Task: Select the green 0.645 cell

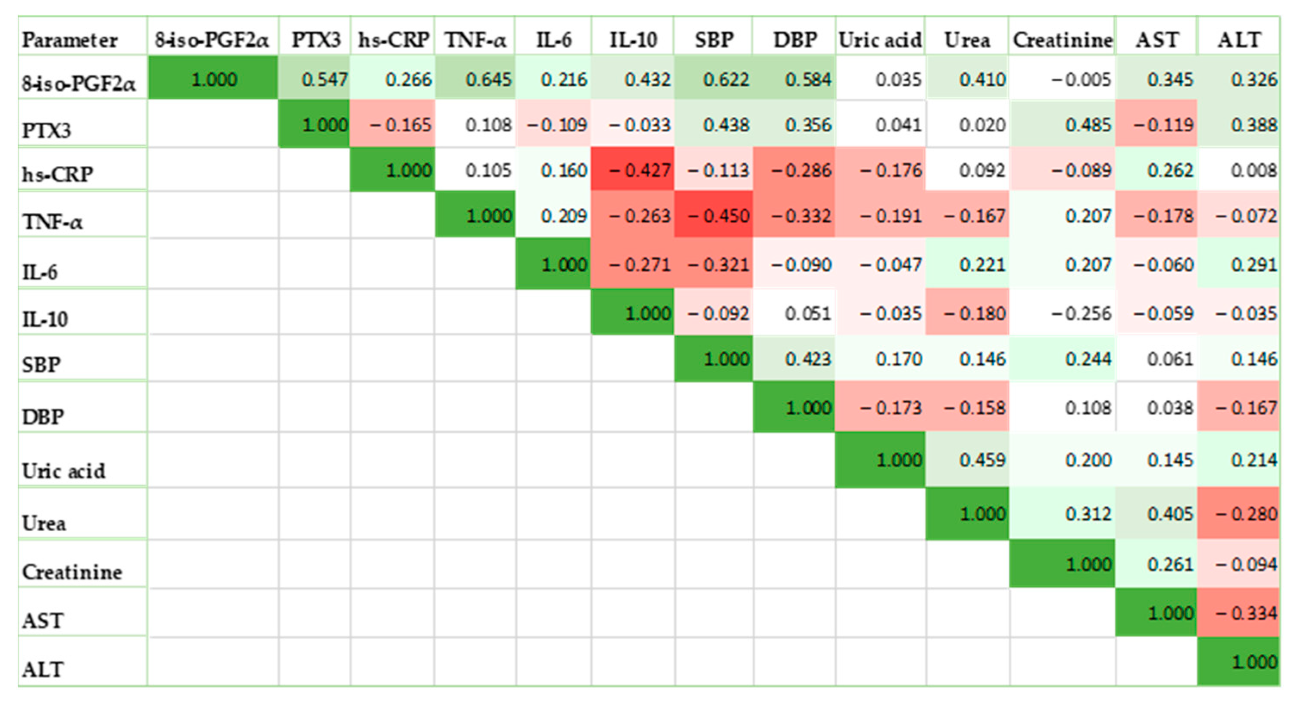Action: (x=475, y=79)
